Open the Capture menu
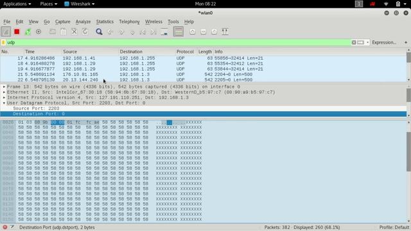411x231 pixels. coord(63,22)
